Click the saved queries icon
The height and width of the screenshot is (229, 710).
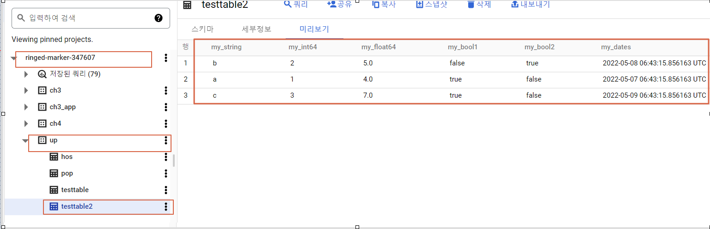click(42, 74)
